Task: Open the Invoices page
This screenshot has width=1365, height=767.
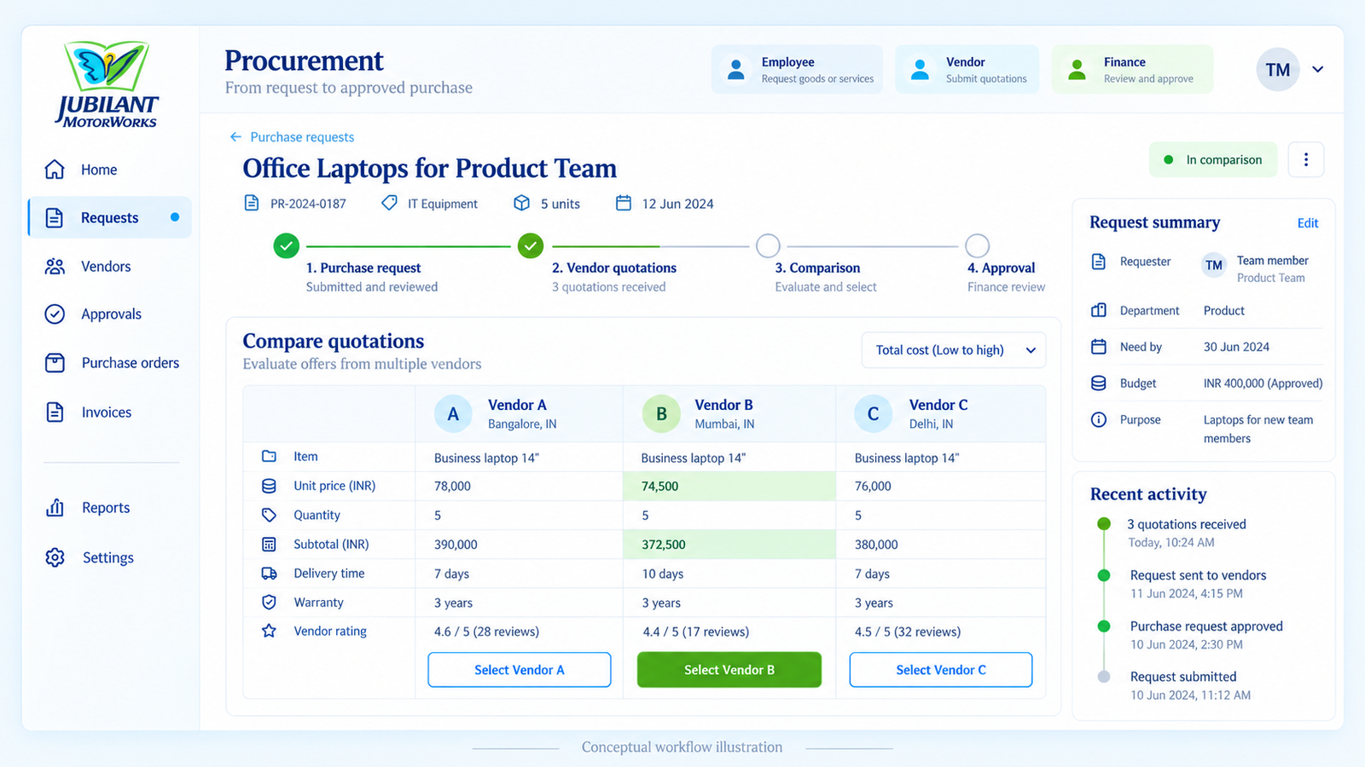Action: click(x=88, y=412)
